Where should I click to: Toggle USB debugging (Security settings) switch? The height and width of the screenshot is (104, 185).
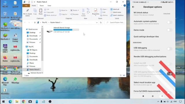[169, 74]
